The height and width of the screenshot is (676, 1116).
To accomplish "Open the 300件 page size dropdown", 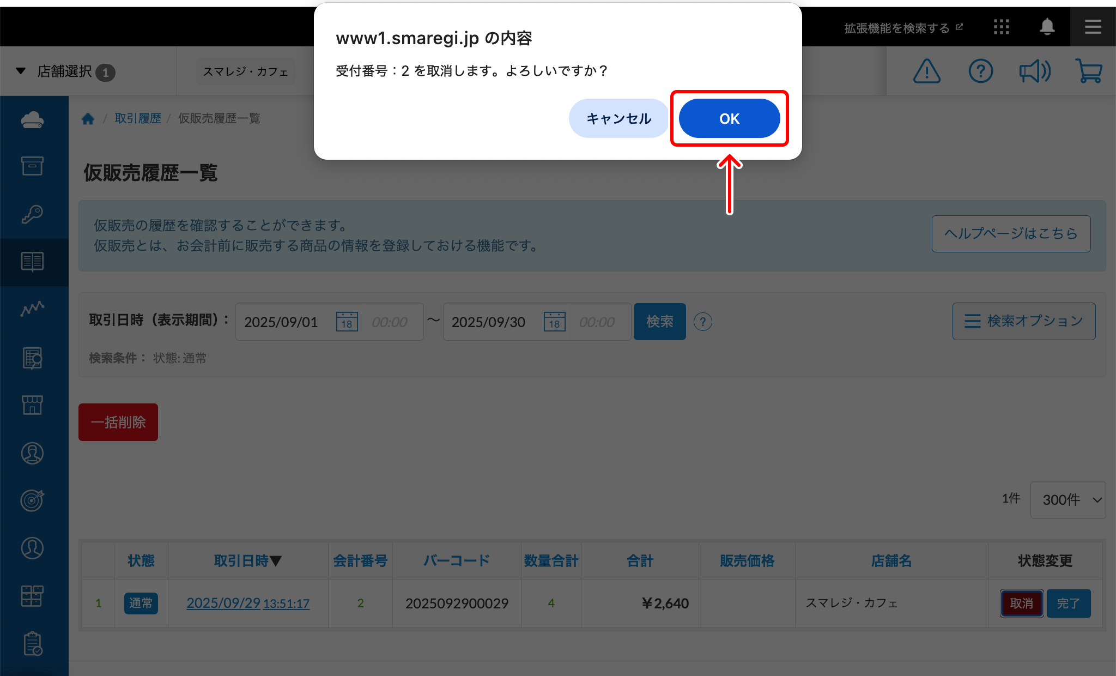I will [x=1068, y=499].
